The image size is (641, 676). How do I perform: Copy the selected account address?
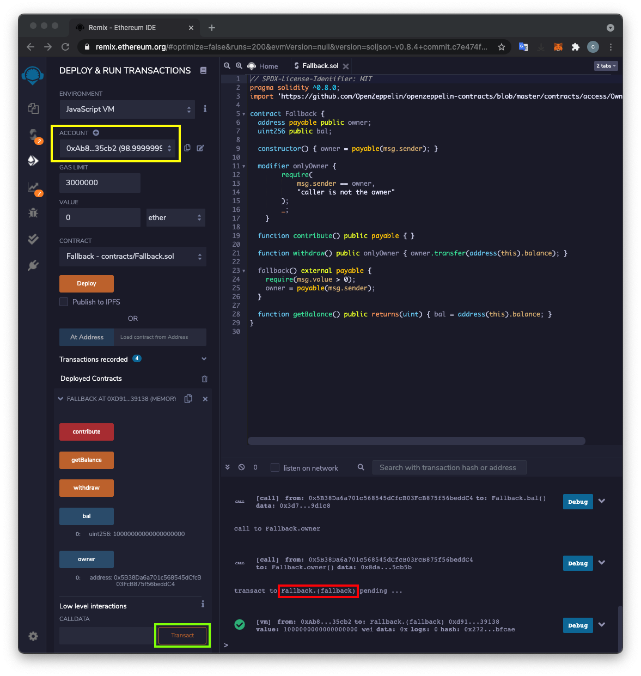click(187, 148)
